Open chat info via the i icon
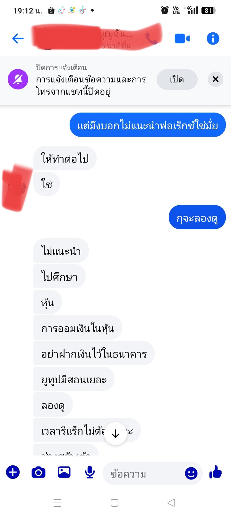Screen dimensions: 231x517 (213, 38)
